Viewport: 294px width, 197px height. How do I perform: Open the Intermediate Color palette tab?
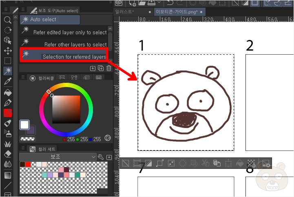pos(74,77)
